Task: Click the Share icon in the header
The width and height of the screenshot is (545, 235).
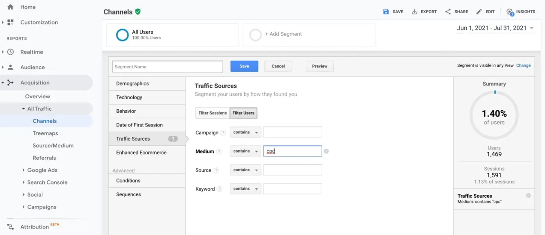Action: point(448,12)
